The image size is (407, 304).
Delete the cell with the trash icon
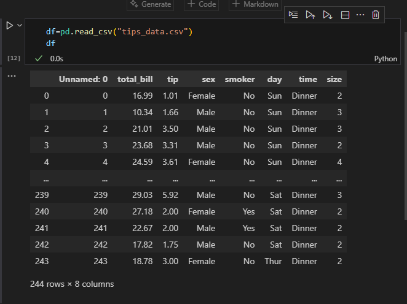click(376, 14)
